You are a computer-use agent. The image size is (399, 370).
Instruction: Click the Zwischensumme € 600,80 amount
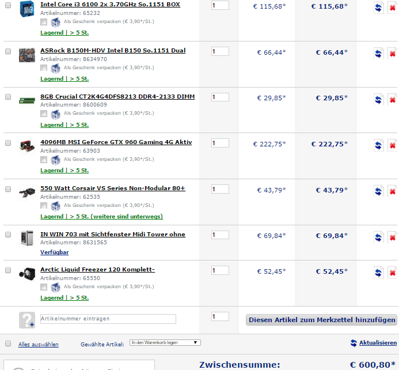pos(373,365)
